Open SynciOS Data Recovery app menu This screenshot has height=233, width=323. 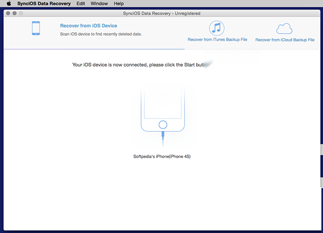pos(44,4)
